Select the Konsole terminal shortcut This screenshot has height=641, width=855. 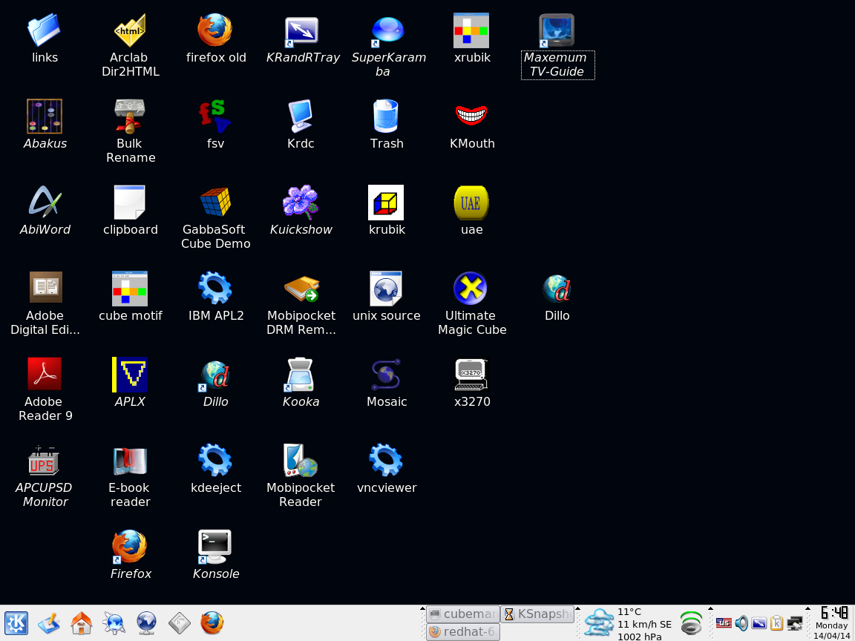(x=215, y=547)
